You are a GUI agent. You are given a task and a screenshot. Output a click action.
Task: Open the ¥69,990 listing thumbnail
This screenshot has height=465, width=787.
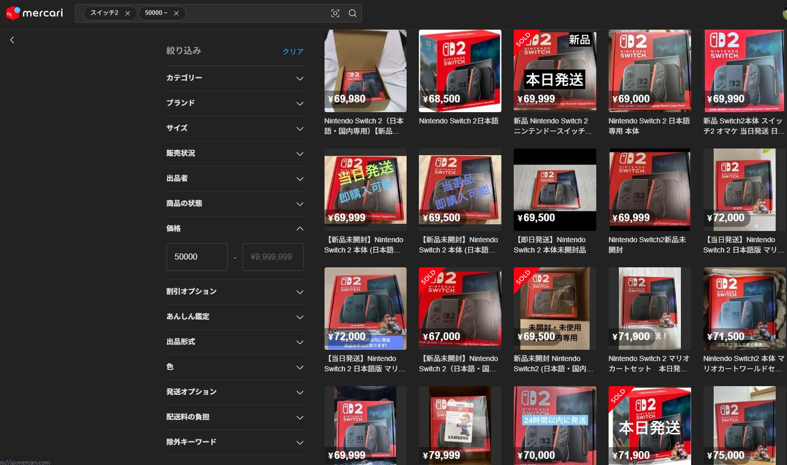tap(744, 71)
